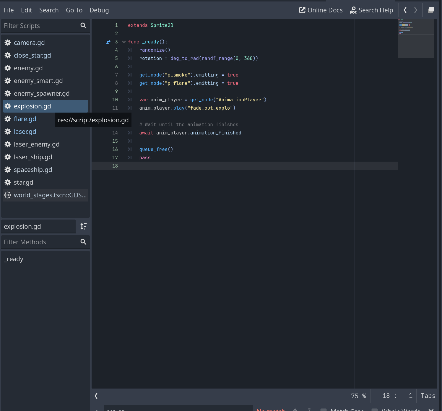Screen dimensions: 442x411
Task: Click the Filter Scripts search icon
Action: [83, 26]
